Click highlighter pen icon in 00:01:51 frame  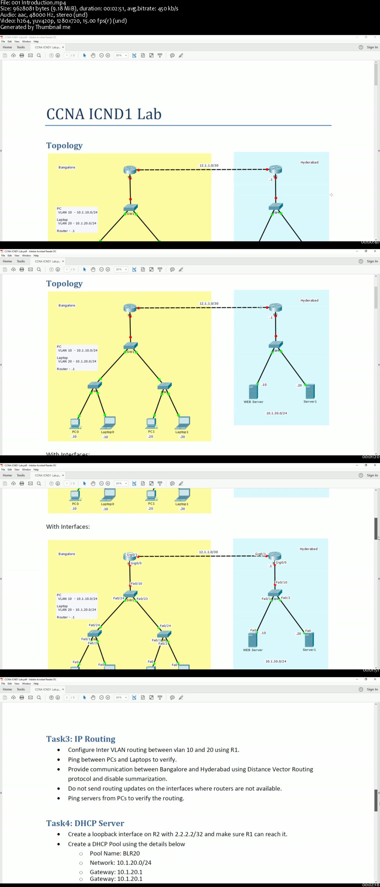(181, 483)
